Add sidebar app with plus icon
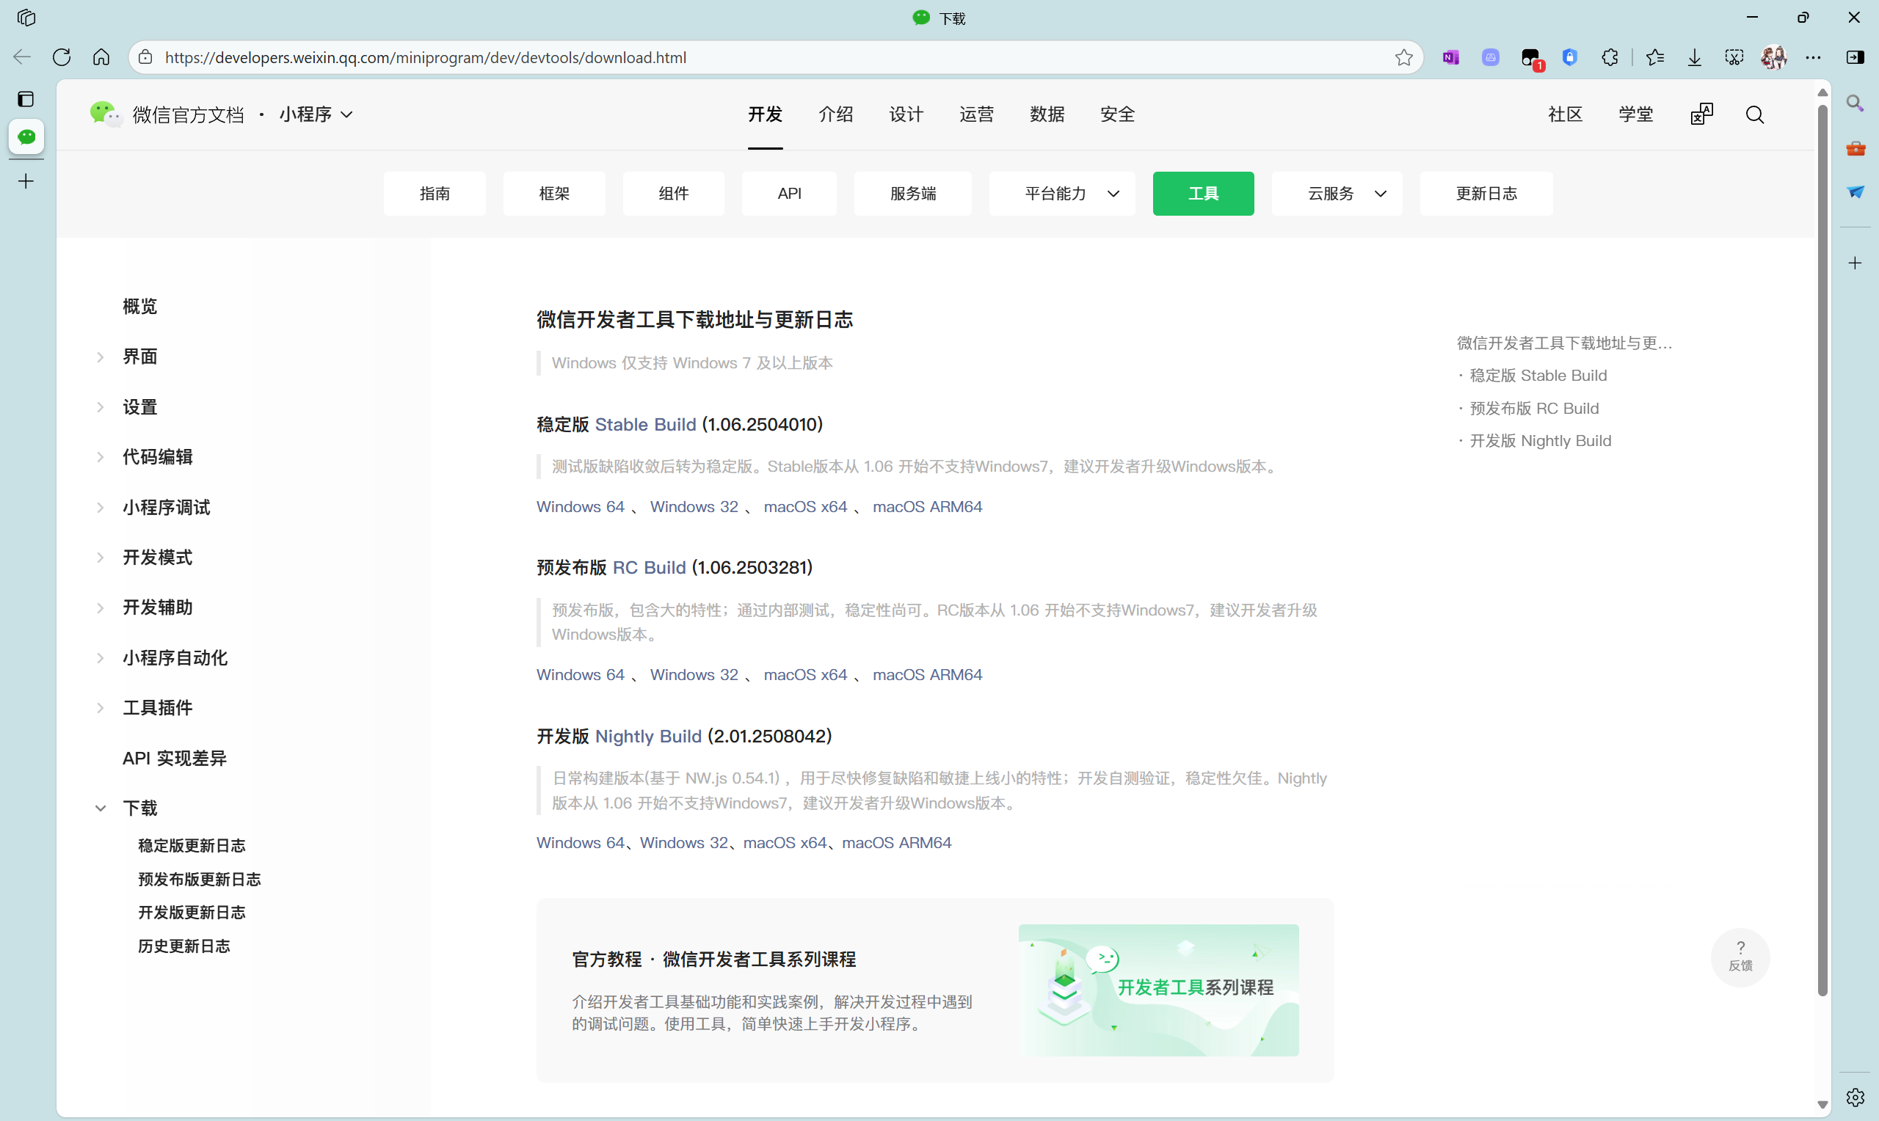Screen dimensions: 1879x1121 pyautogui.click(x=1856, y=263)
